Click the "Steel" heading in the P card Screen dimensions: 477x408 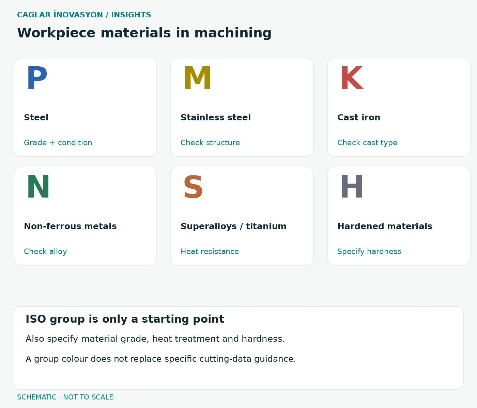[36, 118]
